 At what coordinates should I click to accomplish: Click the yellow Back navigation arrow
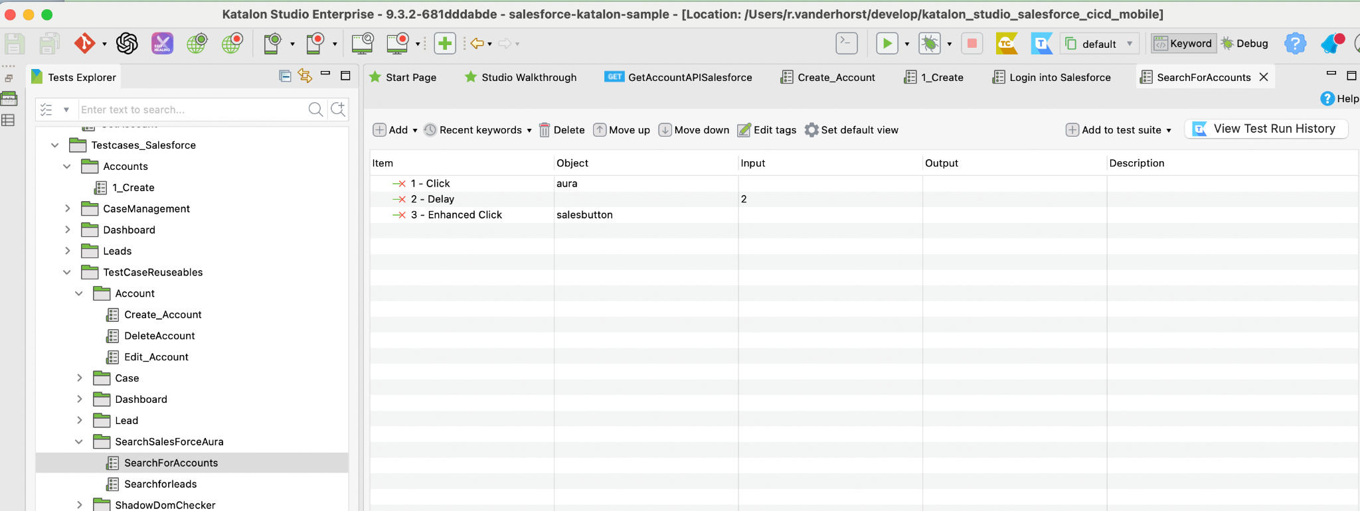(x=477, y=44)
